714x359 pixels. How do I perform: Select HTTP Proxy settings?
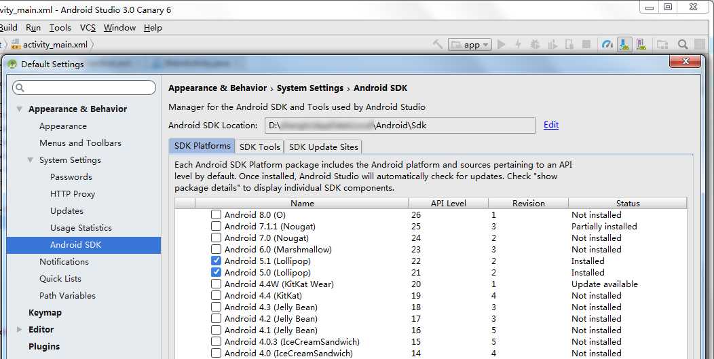(73, 193)
